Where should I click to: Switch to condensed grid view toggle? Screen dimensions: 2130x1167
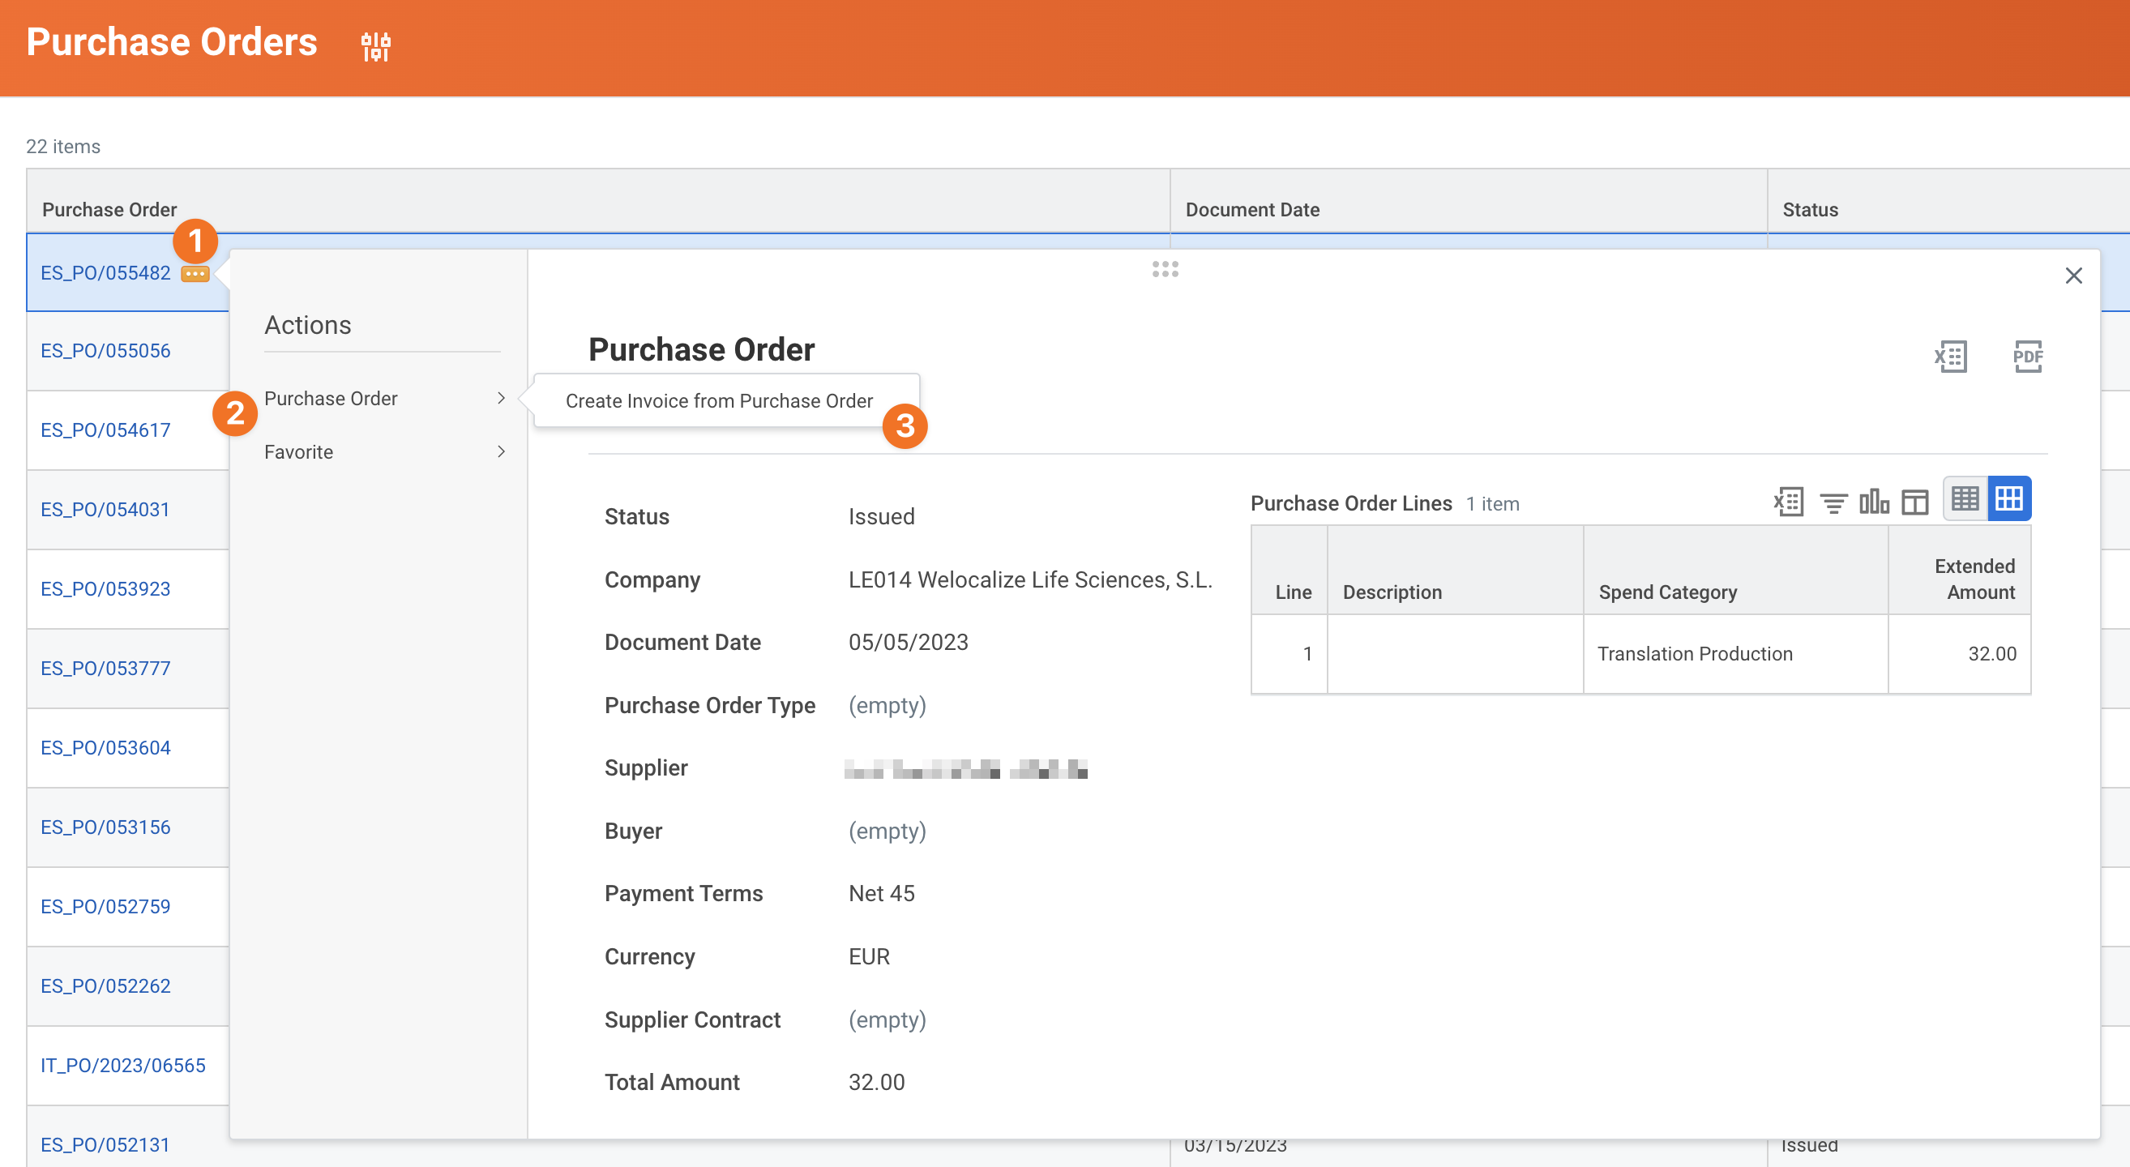coord(1965,498)
